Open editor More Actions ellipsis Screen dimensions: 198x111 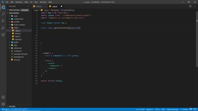pyautogui.click(x=195, y=6)
